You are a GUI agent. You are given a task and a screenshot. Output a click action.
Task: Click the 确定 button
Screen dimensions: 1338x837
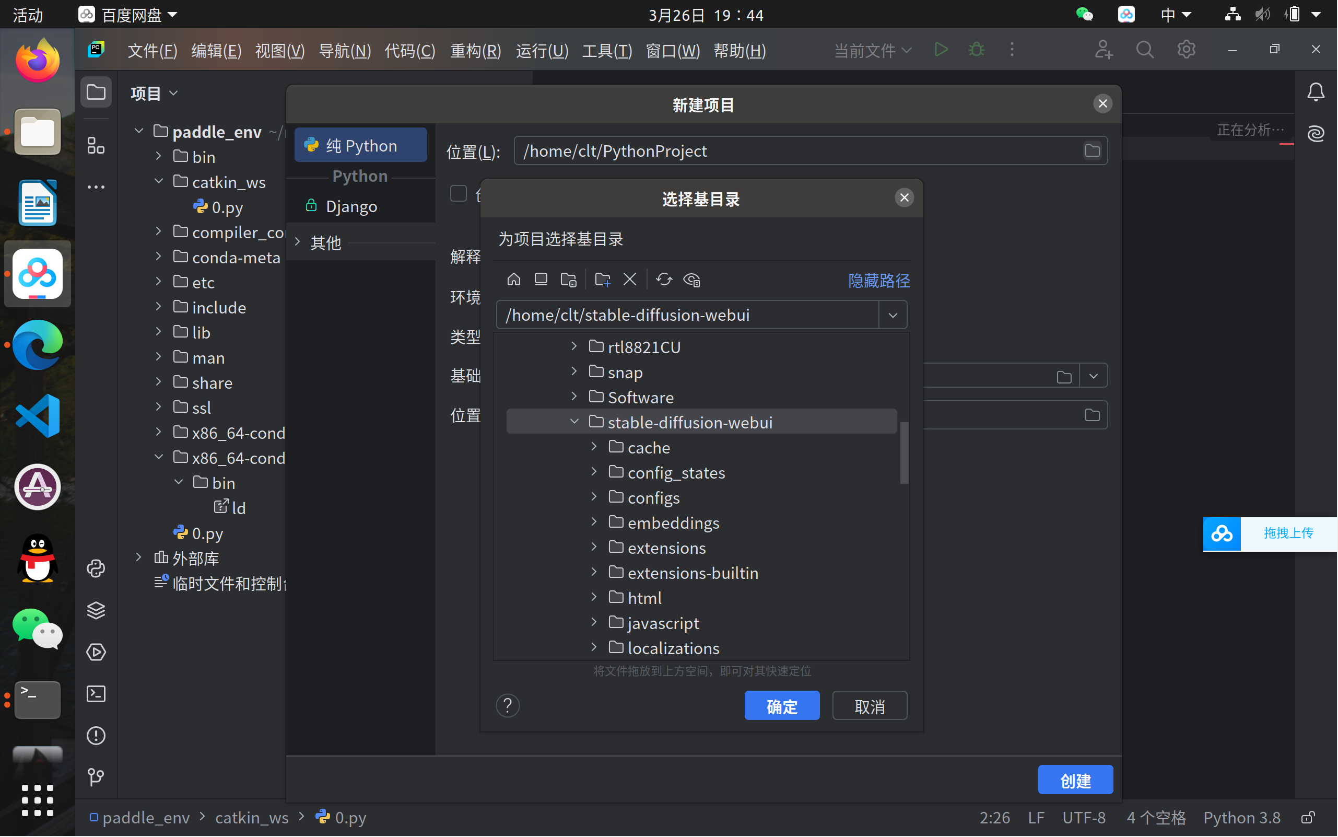(781, 706)
